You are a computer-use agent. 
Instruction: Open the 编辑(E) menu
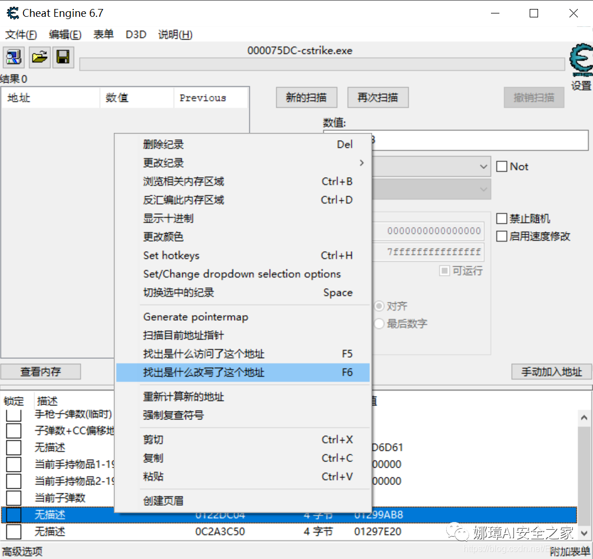[x=65, y=34]
